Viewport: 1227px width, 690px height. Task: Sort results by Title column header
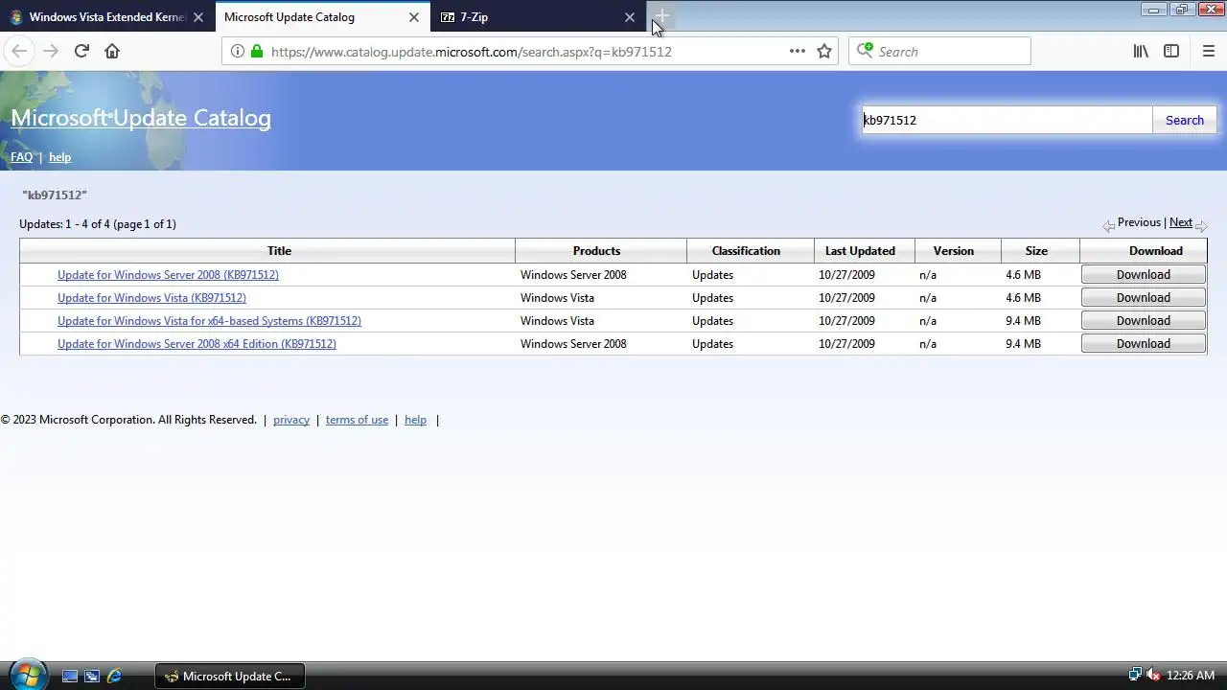pos(279,251)
